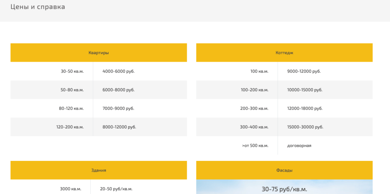Click the "120-200 кв.м." apartment size
The image size is (390, 194).
70,127
